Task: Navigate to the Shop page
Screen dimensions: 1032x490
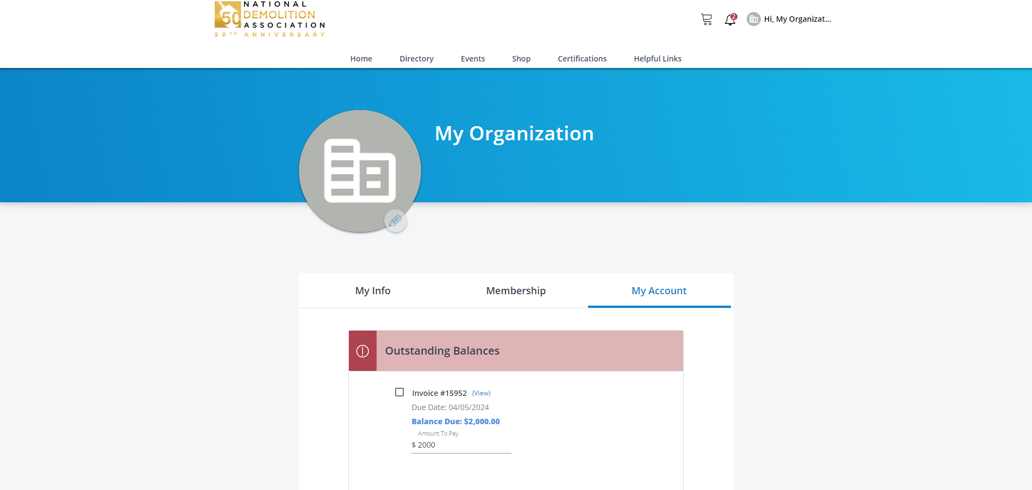Action: (521, 59)
